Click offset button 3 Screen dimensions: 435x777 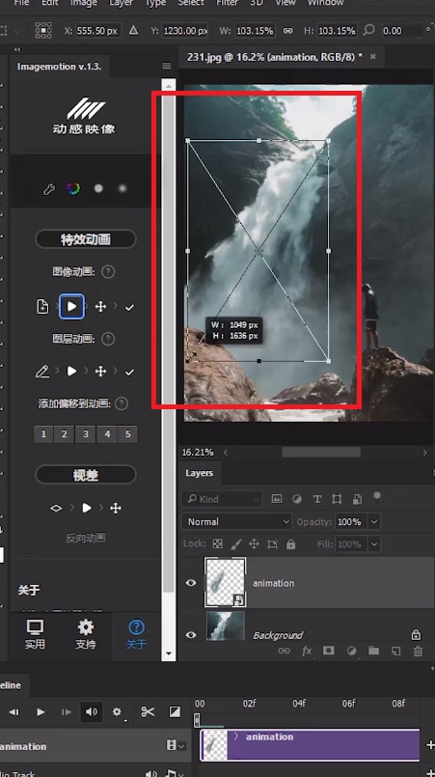(86, 434)
